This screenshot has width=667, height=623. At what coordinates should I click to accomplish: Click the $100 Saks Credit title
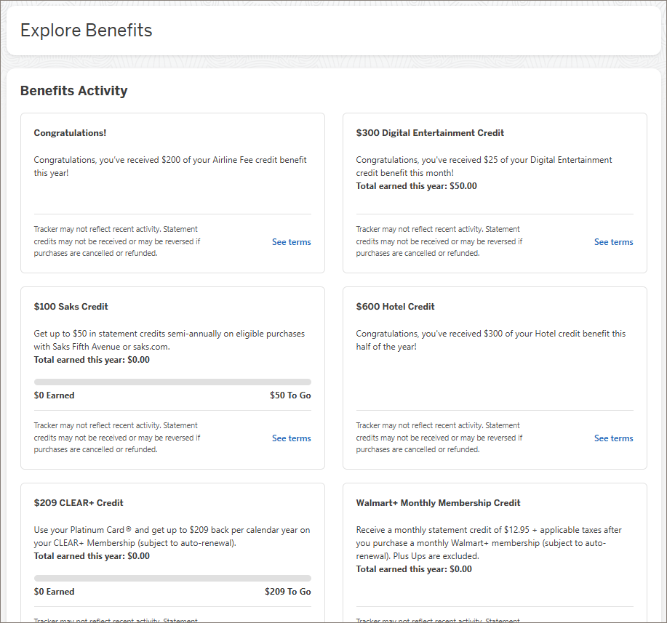pos(71,307)
